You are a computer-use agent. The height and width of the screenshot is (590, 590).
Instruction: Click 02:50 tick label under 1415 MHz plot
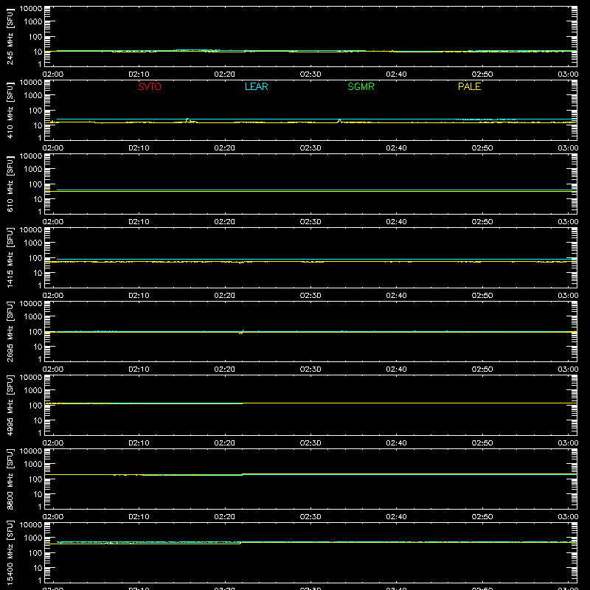(x=482, y=296)
